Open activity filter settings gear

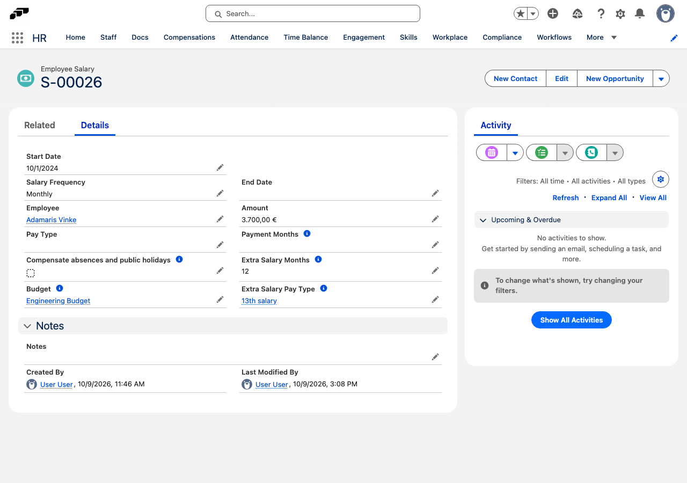661,179
